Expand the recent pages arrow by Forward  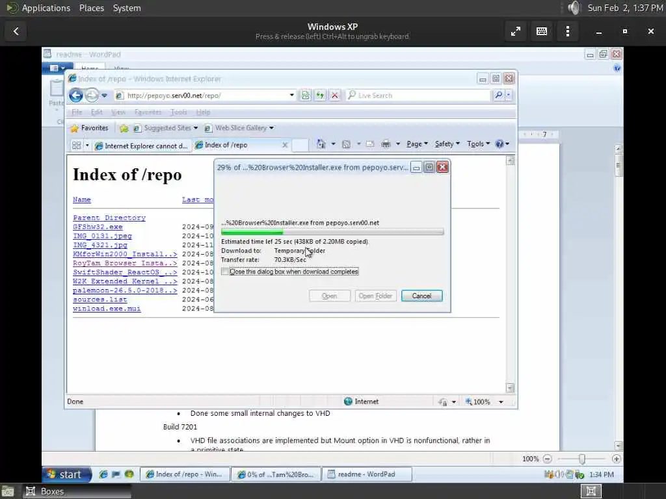pos(104,96)
